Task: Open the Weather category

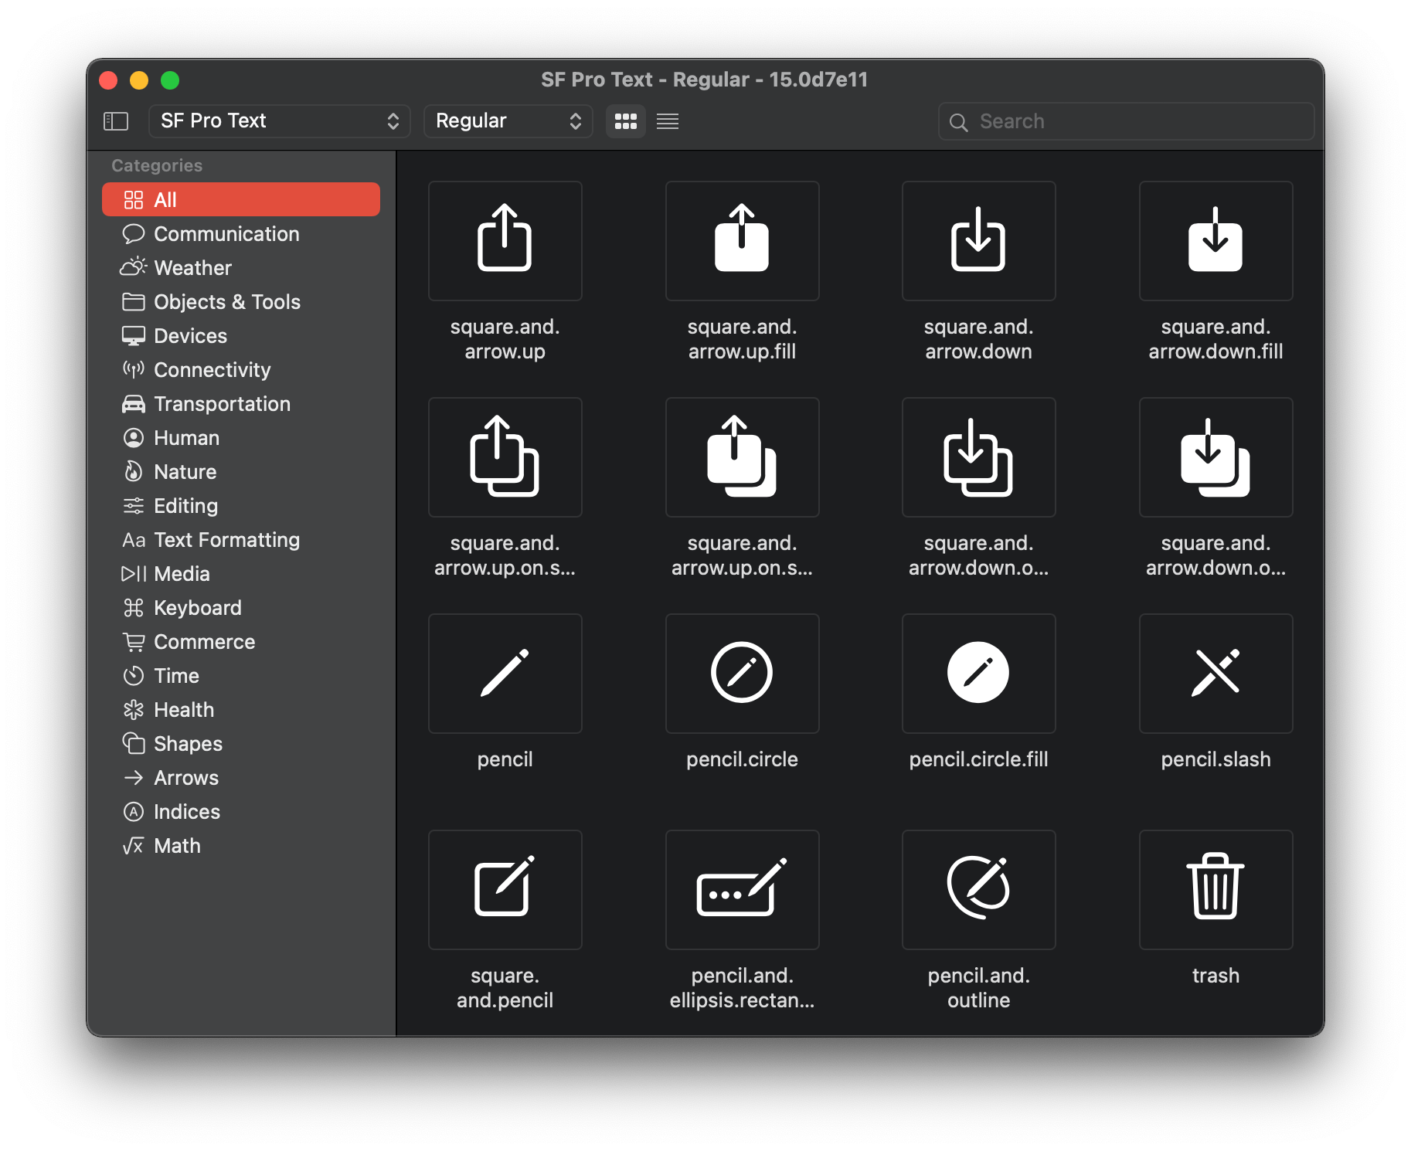Action: (x=241, y=268)
